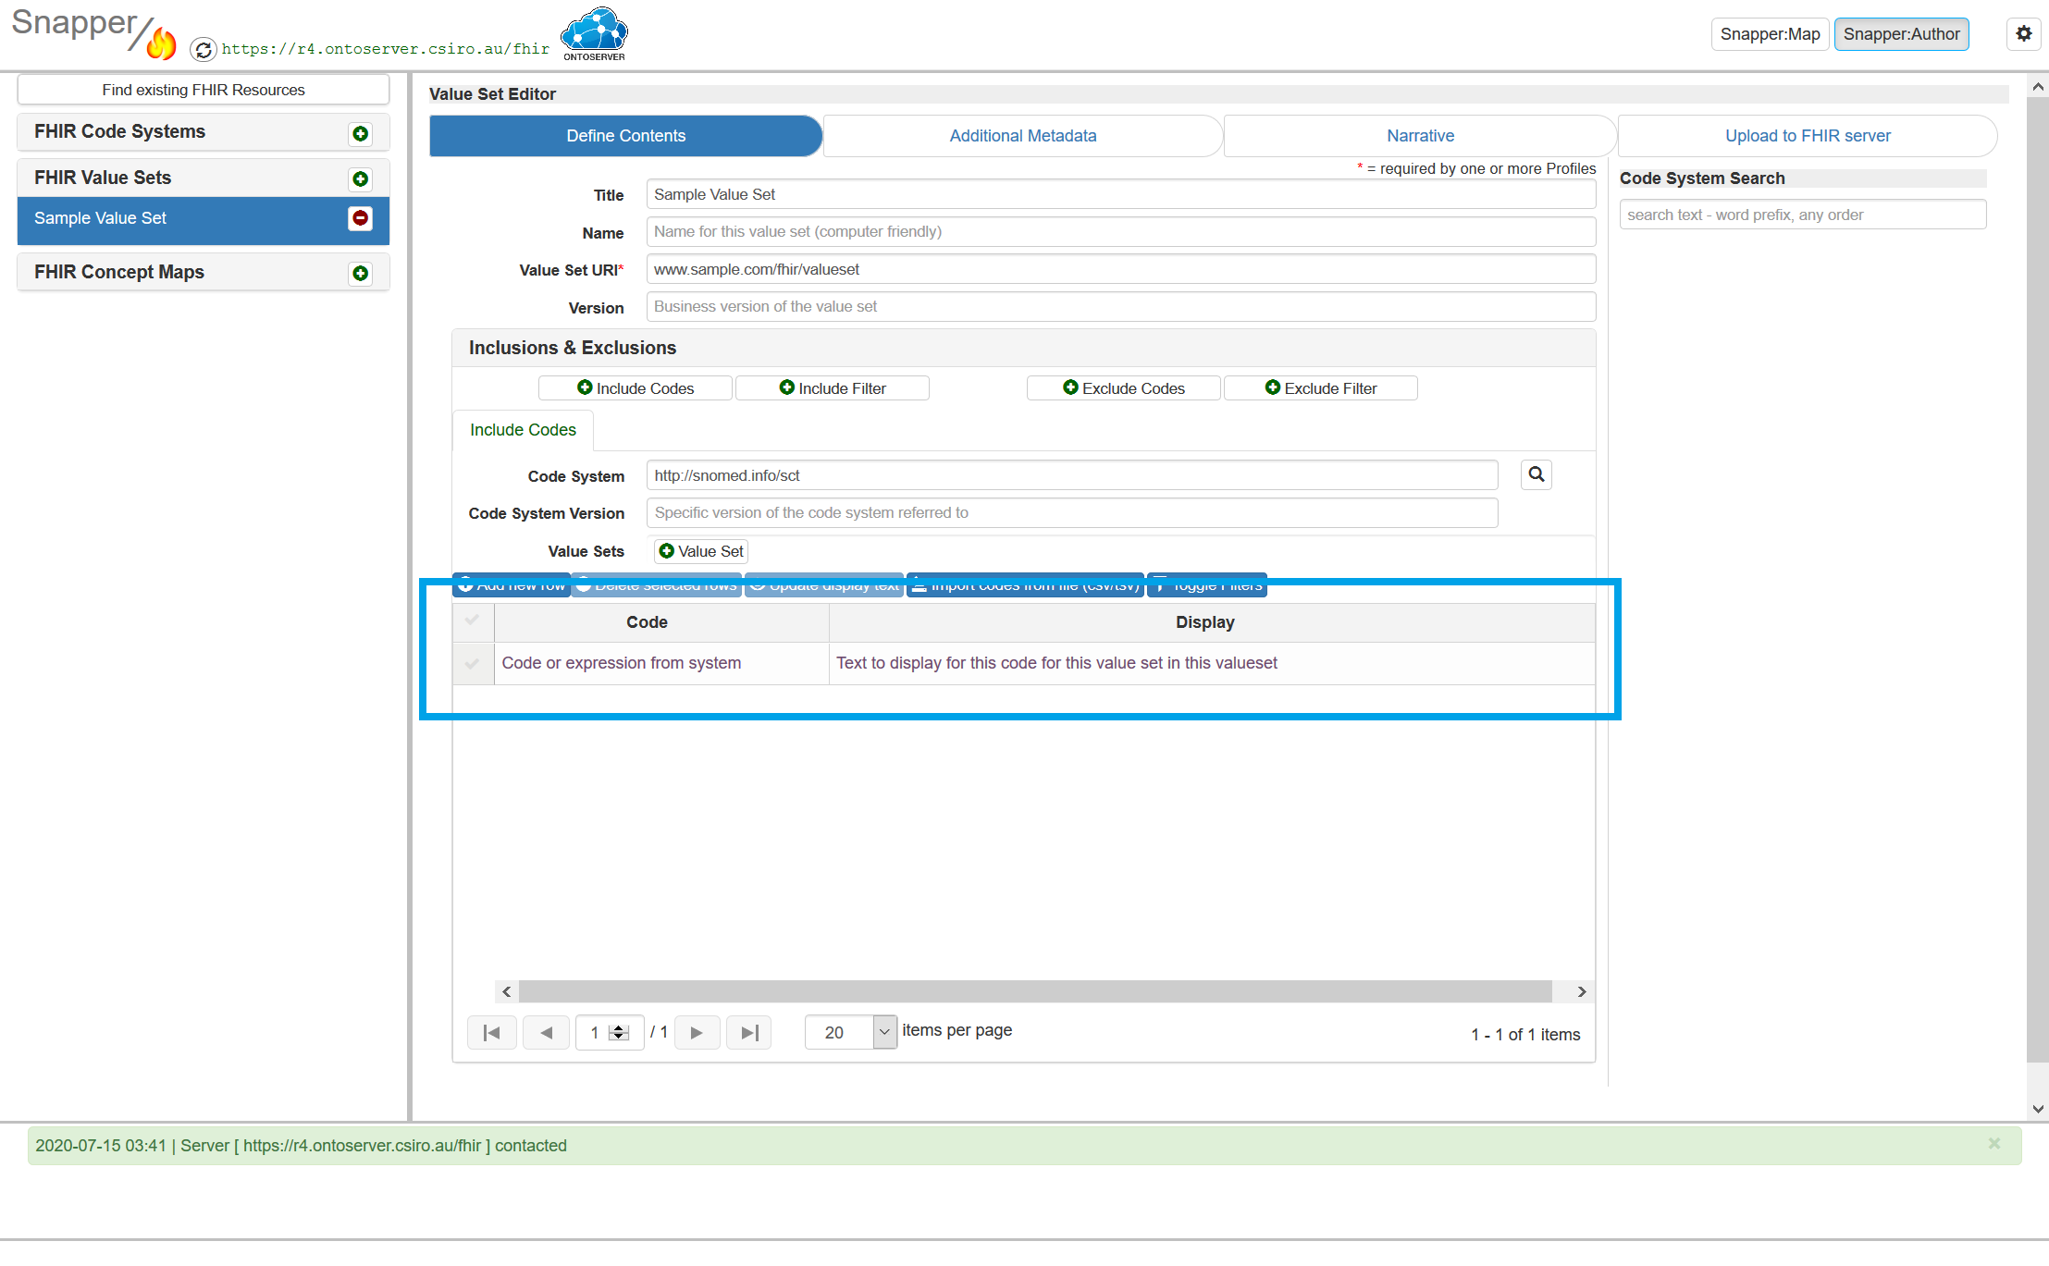Viewport: 2049px width, 1266px height.
Task: Select the Include Codes sub-tab
Action: 523,430
